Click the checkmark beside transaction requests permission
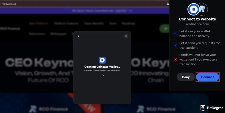The image size is (225, 113). coord(175,45)
